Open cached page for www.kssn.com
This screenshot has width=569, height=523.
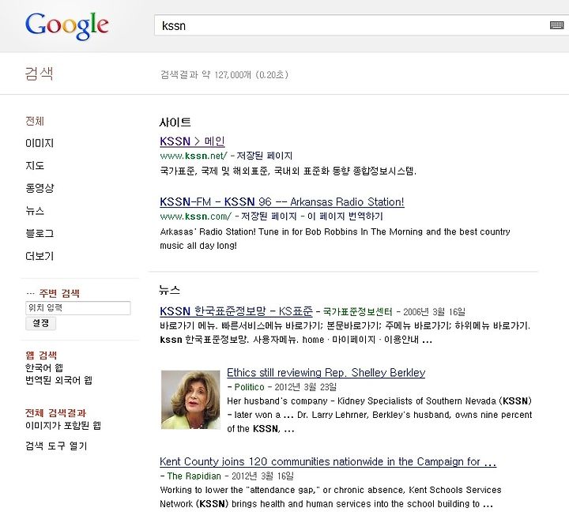coord(269,216)
